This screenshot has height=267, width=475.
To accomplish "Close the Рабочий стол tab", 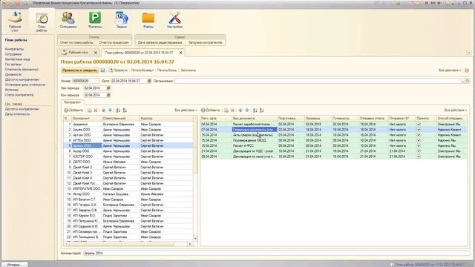I will [x=96, y=53].
